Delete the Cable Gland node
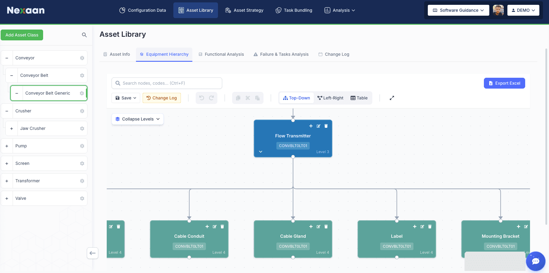This screenshot has width=549, height=273. (x=326, y=227)
